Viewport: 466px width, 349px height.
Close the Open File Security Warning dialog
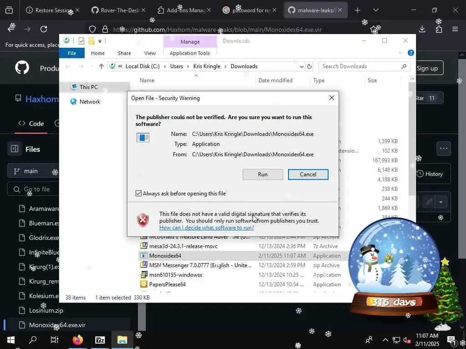pyautogui.click(x=332, y=98)
